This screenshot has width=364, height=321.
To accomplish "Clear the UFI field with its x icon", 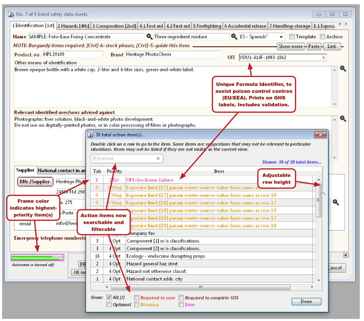I will 323,58.
